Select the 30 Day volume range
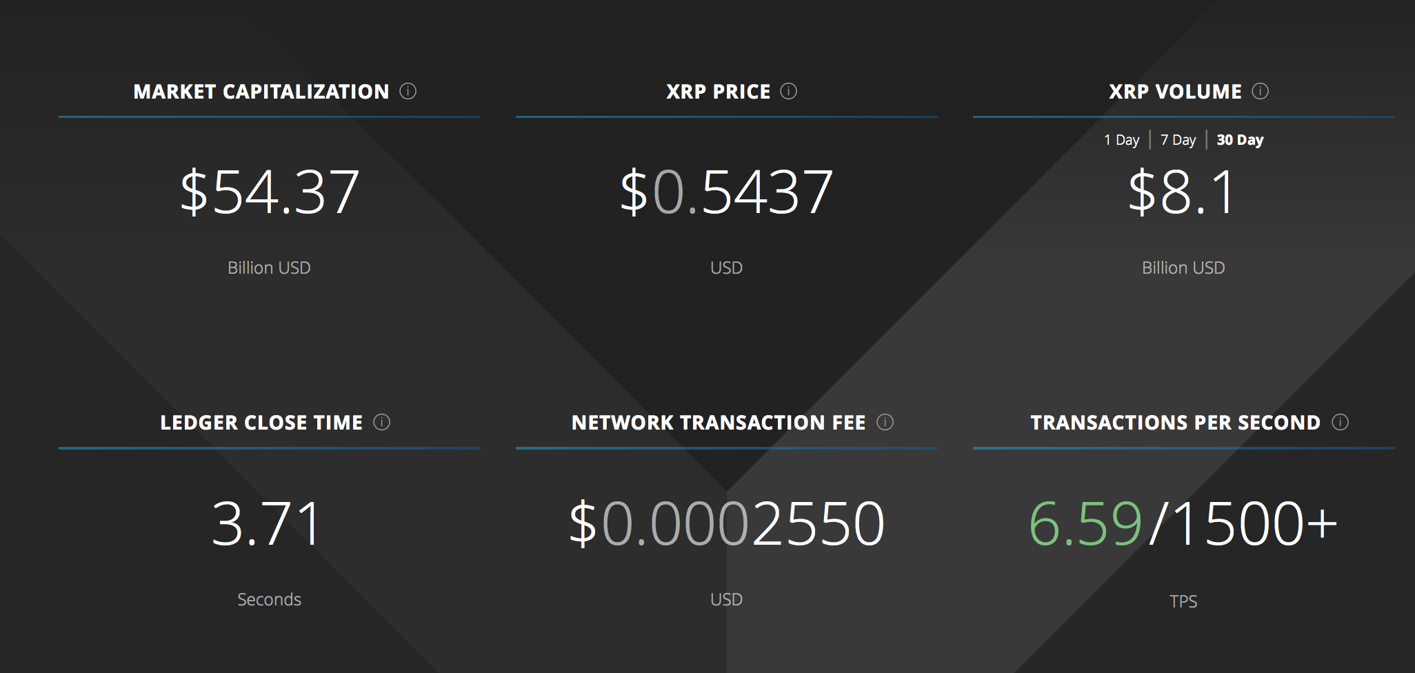Screen dimensions: 1415x673 tap(1240, 140)
